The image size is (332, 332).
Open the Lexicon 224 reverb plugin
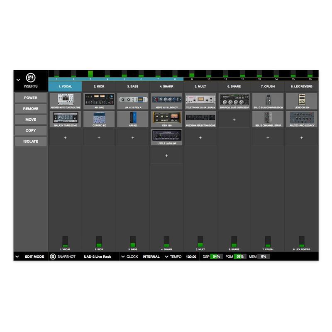coord(302,101)
